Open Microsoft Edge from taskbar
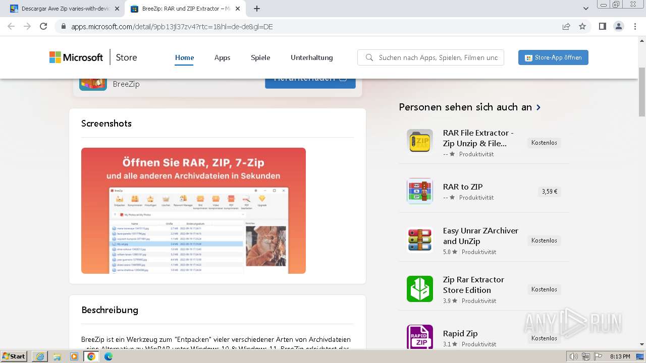 click(109, 356)
